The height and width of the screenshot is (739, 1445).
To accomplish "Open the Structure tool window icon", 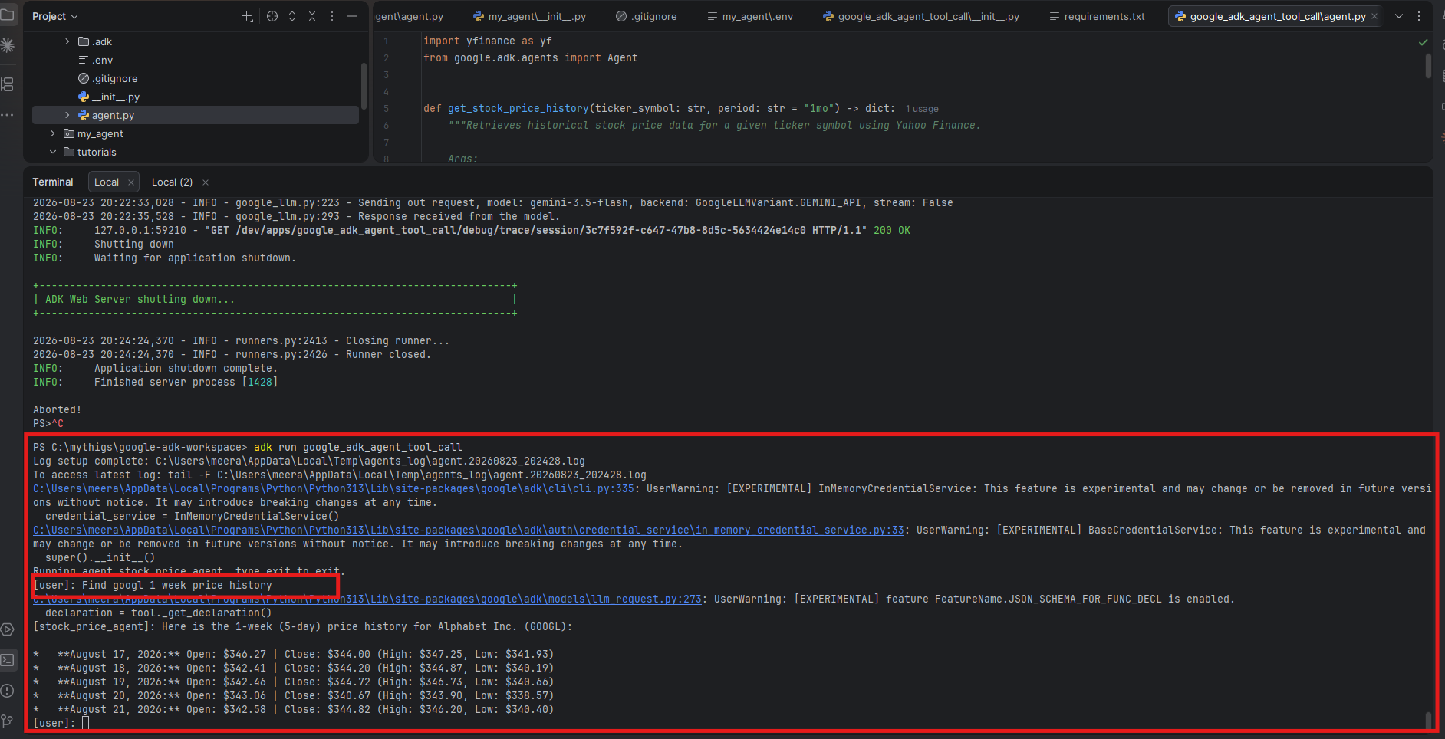I will coord(7,84).
